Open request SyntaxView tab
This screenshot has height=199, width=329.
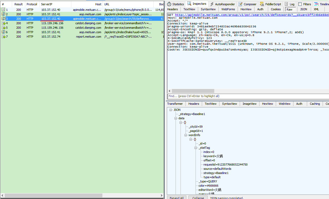pyautogui.click(x=208, y=9)
